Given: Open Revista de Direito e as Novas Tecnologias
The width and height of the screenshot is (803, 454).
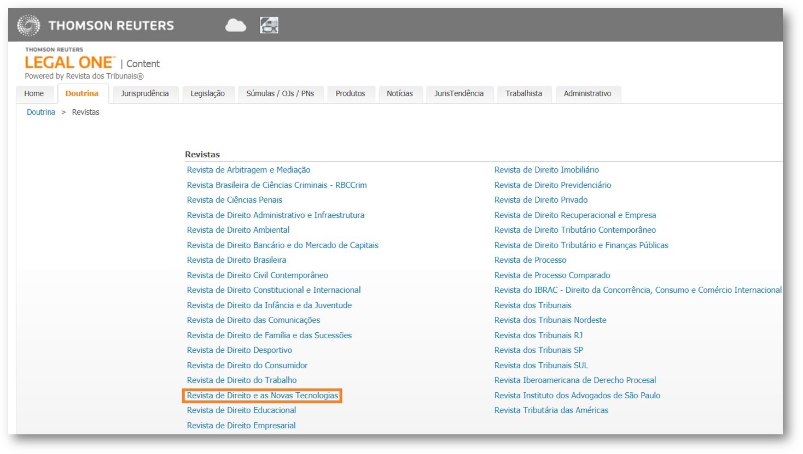Looking at the screenshot, I should (x=263, y=396).
